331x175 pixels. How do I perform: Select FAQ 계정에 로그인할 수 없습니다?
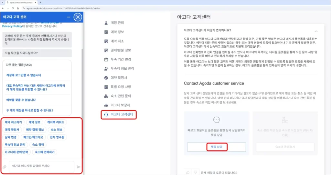pyautogui.click(x=24, y=75)
